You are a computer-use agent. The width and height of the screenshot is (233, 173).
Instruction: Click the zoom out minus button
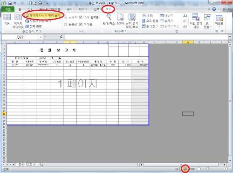[x=199, y=169]
